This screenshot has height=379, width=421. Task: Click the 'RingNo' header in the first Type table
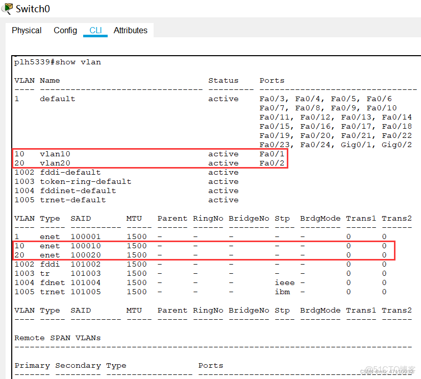(x=208, y=218)
